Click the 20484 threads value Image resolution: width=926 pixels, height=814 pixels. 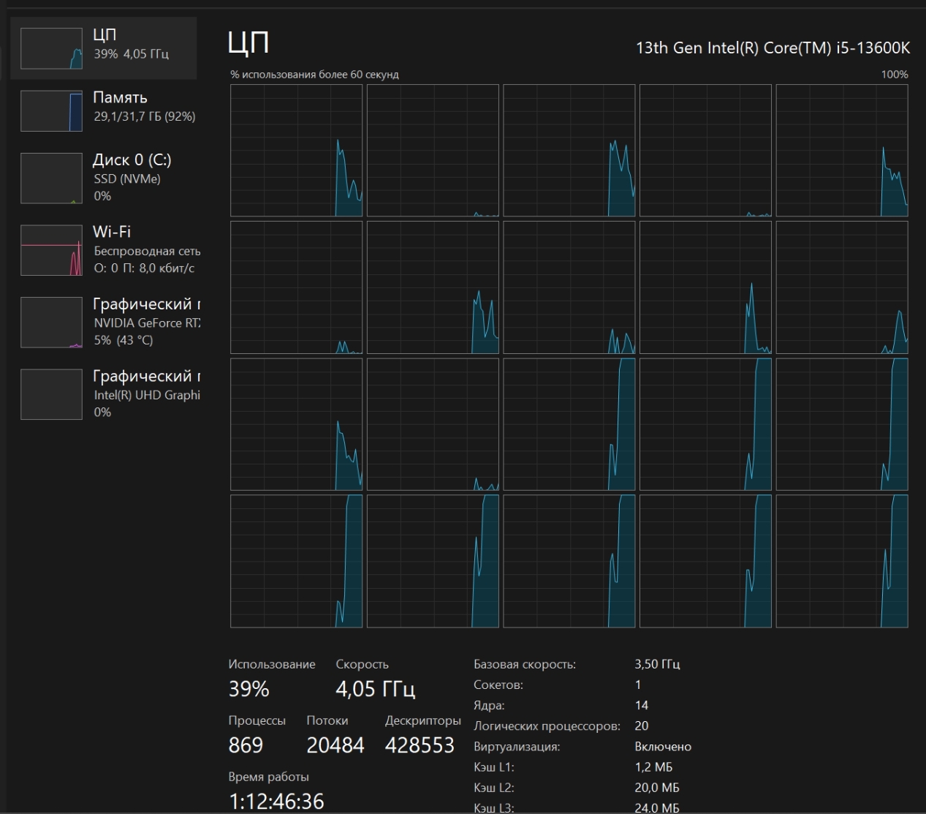(x=335, y=745)
